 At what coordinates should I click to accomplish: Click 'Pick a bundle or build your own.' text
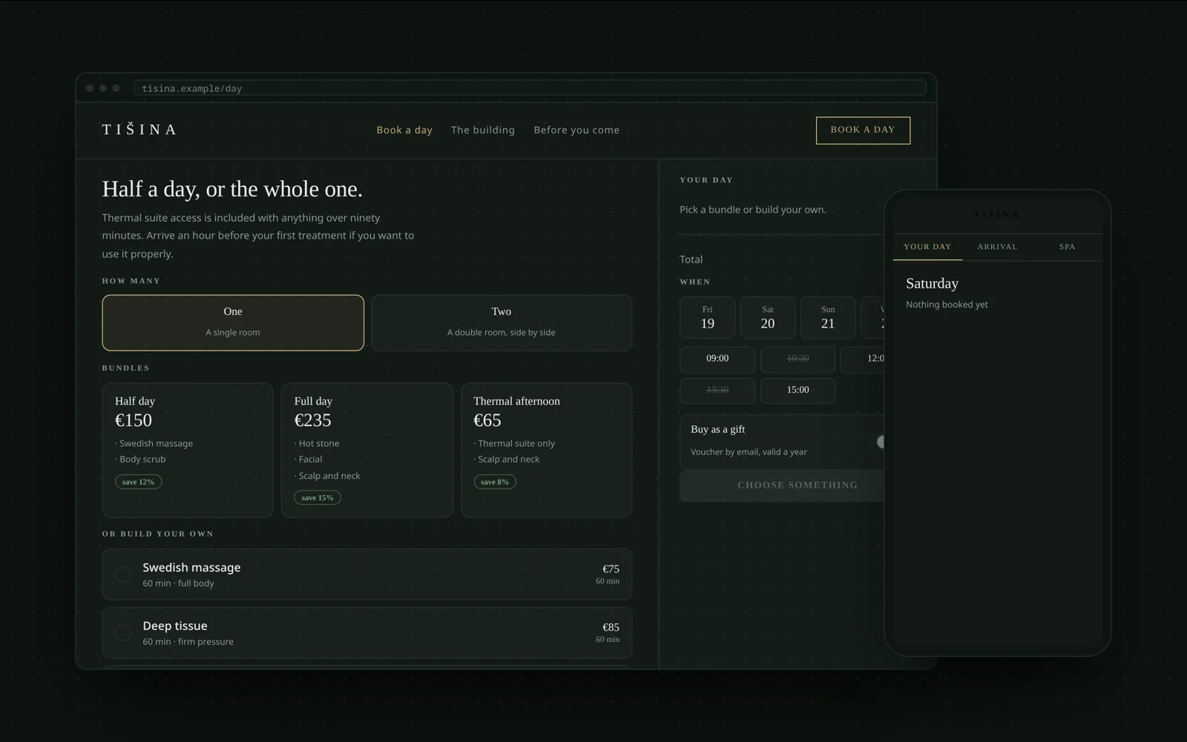point(753,210)
